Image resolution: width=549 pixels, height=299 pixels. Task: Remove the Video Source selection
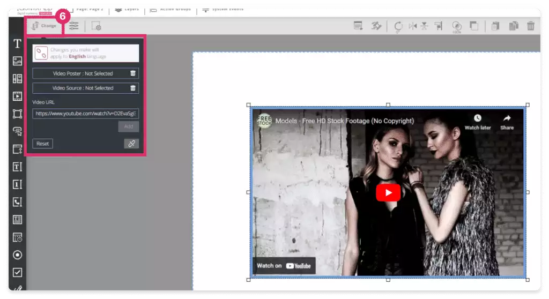133,88
